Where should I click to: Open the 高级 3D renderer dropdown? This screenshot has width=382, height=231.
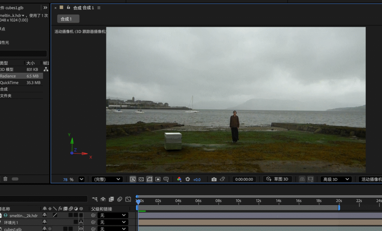point(336,179)
